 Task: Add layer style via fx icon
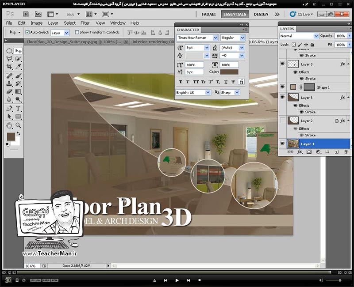tap(300, 152)
